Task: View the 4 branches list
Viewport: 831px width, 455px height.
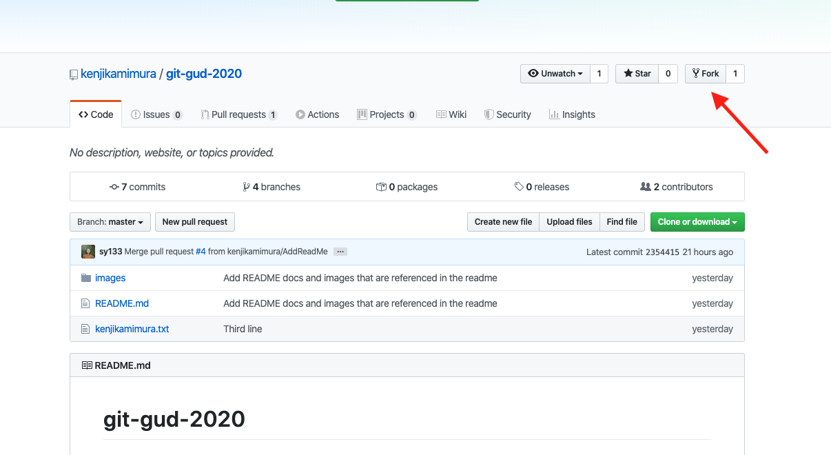Action: click(271, 187)
